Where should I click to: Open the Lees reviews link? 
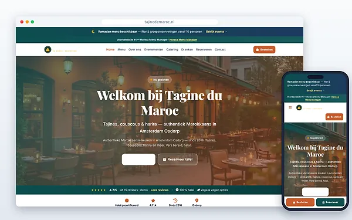point(160,190)
